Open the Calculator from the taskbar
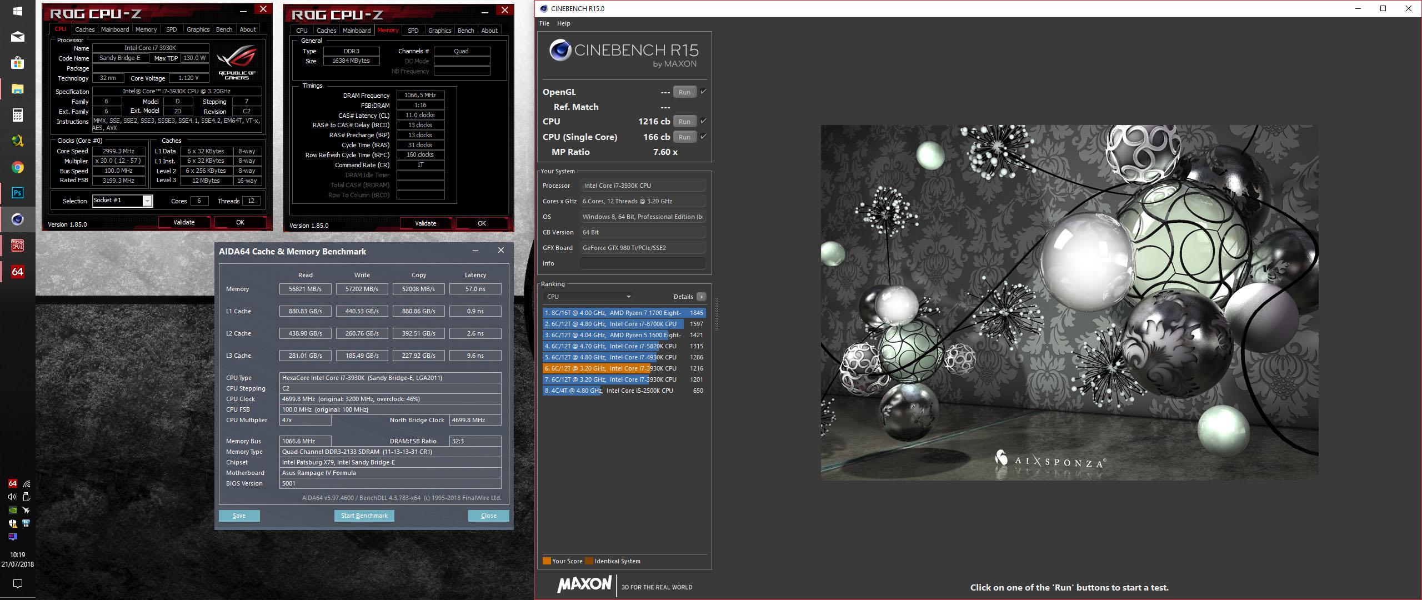This screenshot has width=1422, height=600. click(x=17, y=115)
